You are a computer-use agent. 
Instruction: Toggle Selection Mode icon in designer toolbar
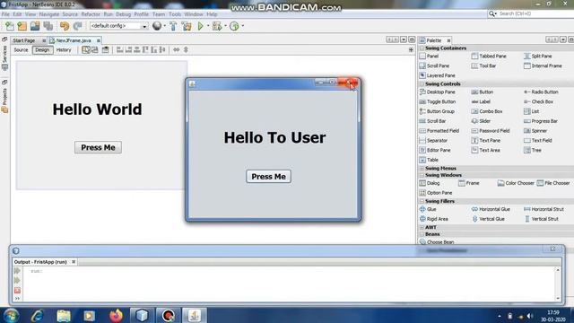click(86, 50)
